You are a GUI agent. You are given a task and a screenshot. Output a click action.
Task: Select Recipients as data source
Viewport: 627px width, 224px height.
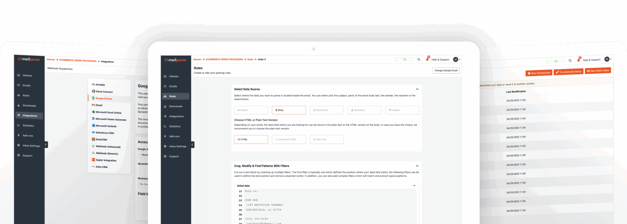(x=364, y=110)
